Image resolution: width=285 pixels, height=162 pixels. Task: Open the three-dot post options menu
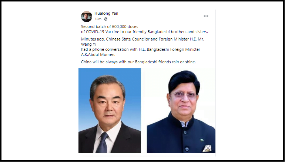pos(206,16)
